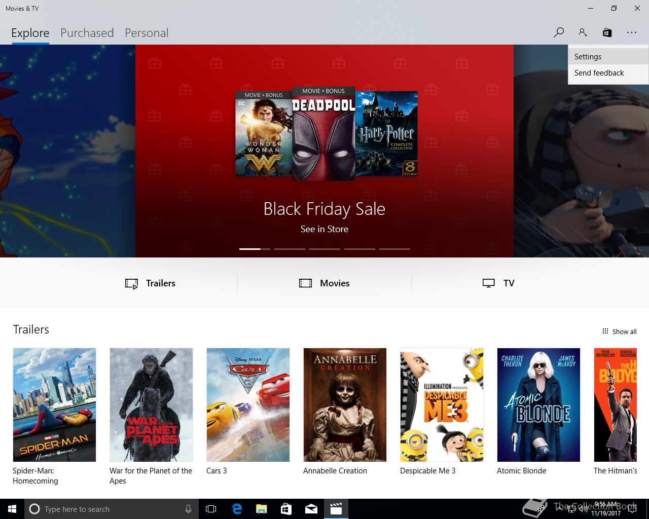This screenshot has height=519, width=649.
Task: Choose Send feedback menu entry
Action: (608, 73)
